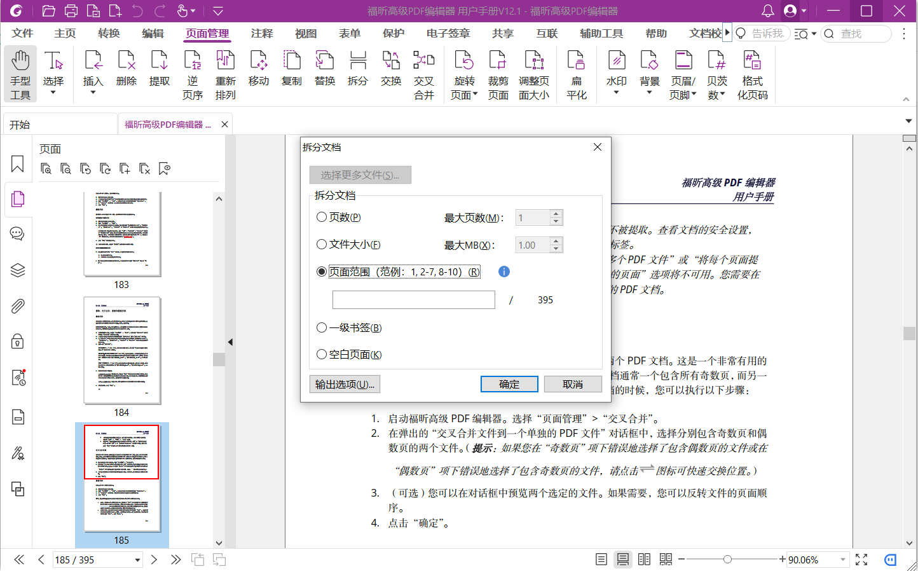The width and height of the screenshot is (918, 571).
Task: Open the Layers panel in sidebar
Action: pyautogui.click(x=18, y=270)
